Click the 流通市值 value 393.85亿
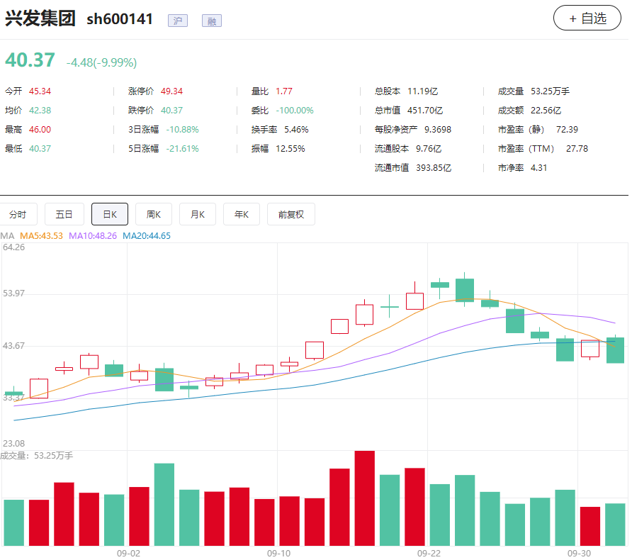Viewport: 632px width, 560px height. (x=434, y=168)
